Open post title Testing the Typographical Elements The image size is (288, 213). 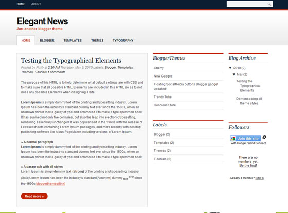pyautogui.click(x=71, y=61)
